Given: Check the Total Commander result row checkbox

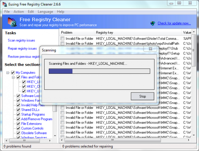Looking at the screenshot, I should [63, 38].
